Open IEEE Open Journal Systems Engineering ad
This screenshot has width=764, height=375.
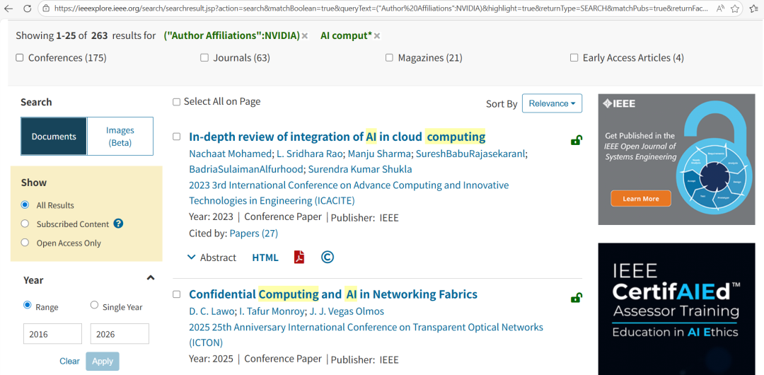click(x=677, y=159)
